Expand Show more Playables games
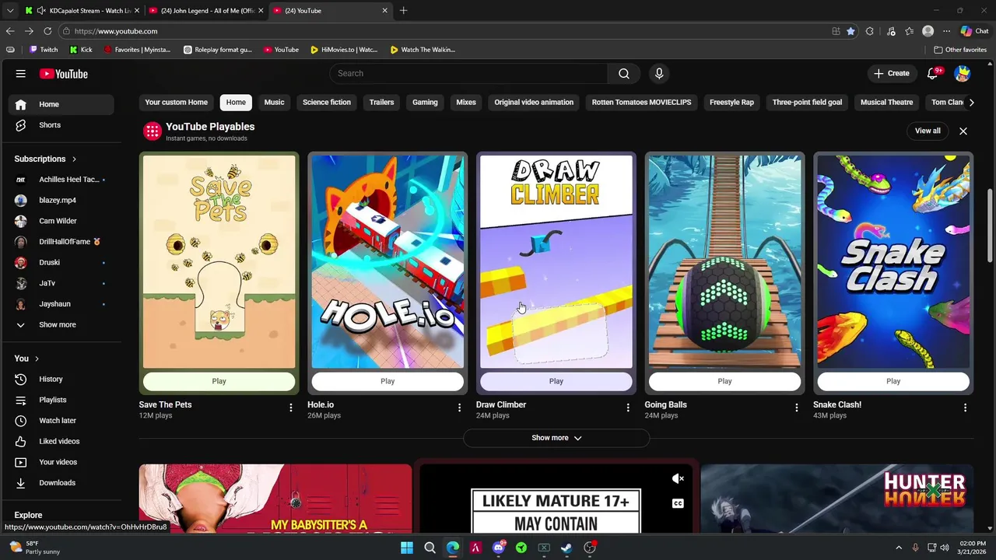Screen dimensions: 996x560 556,438
